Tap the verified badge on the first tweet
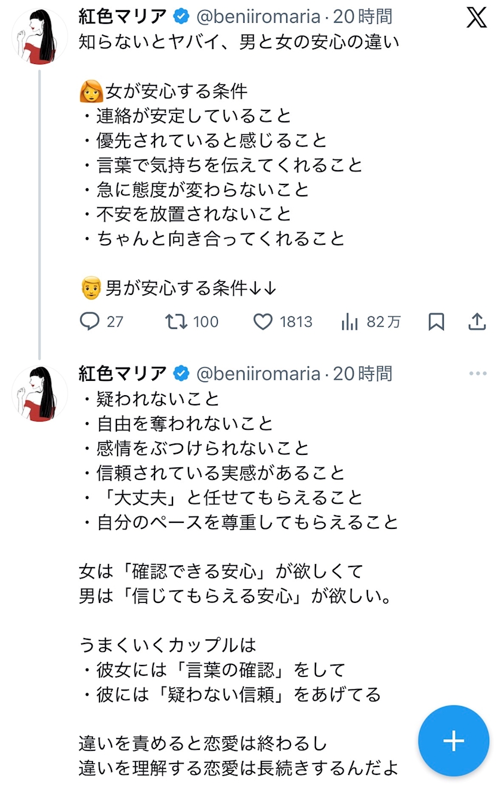The width and height of the screenshot is (501, 788). point(181,17)
